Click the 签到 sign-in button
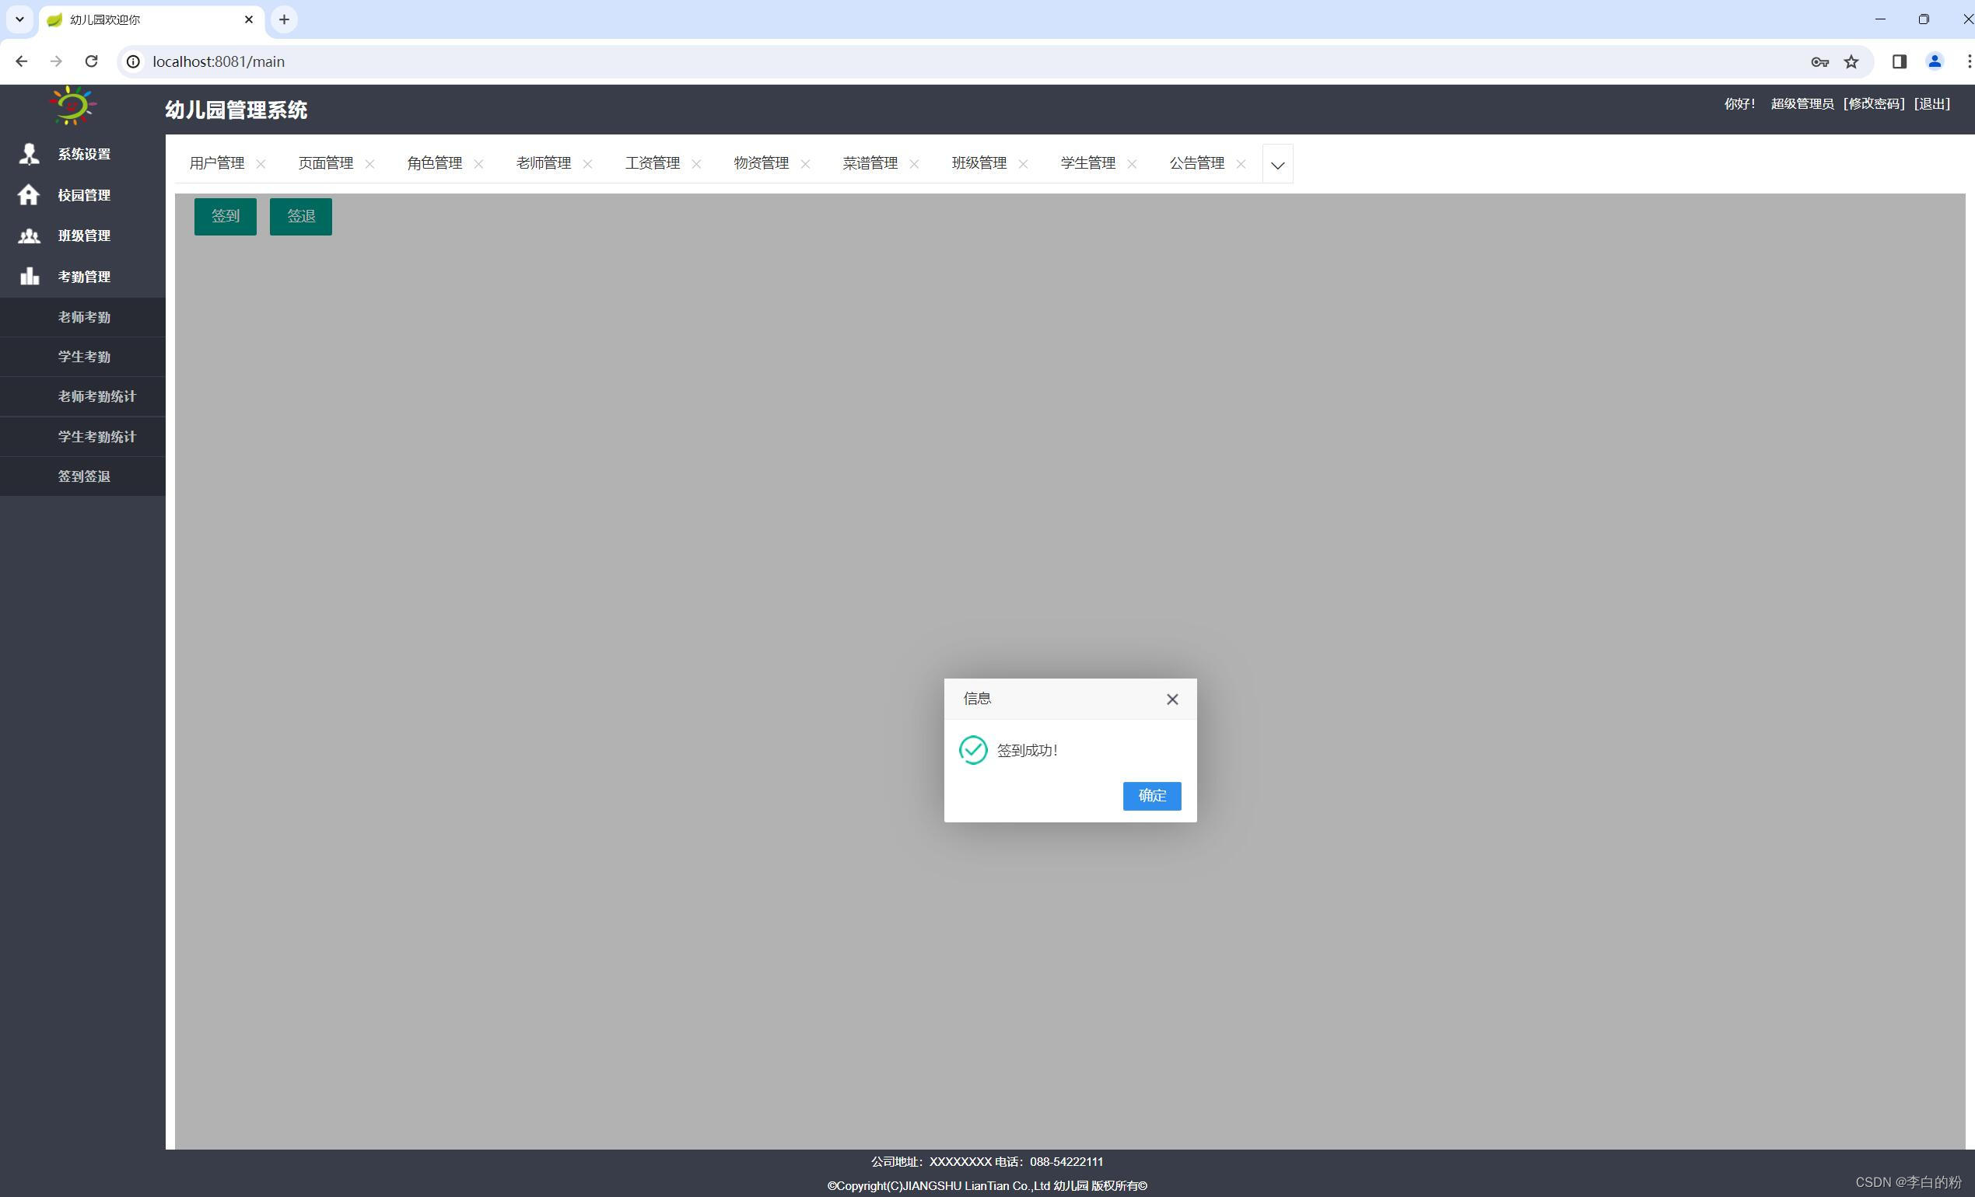This screenshot has width=1975, height=1197. [226, 216]
